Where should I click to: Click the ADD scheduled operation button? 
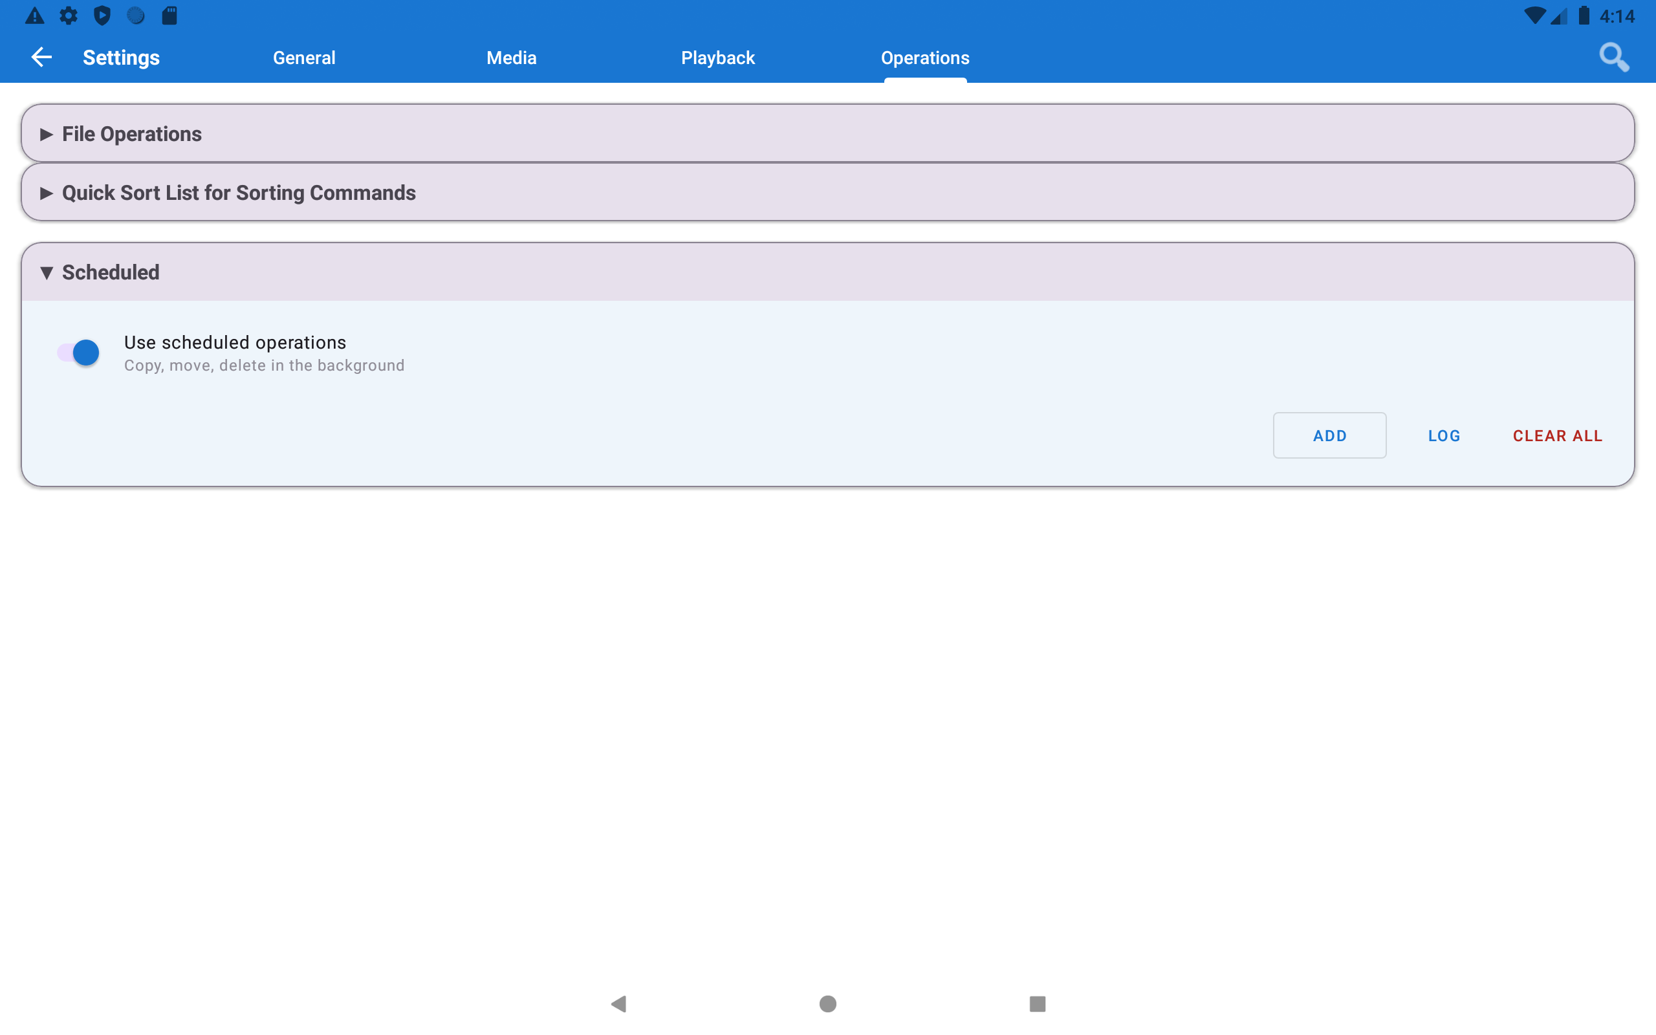(x=1329, y=435)
